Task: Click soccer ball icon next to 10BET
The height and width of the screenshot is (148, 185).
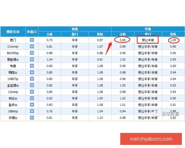Action: pyautogui.click(x=17, y=79)
